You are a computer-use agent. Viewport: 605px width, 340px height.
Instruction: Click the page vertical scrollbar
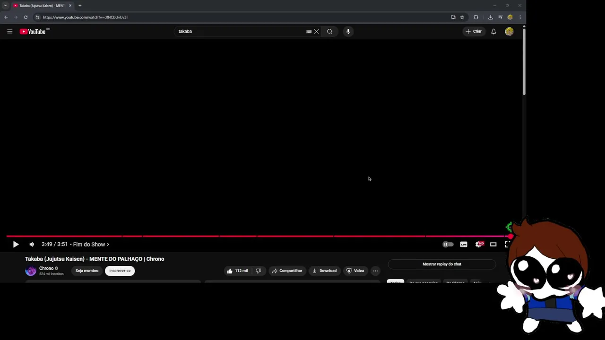524,61
